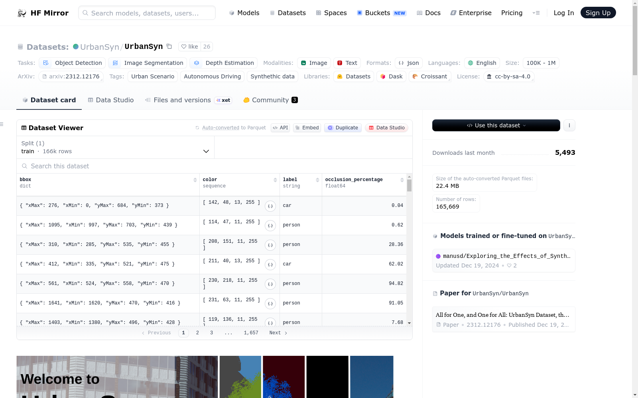The image size is (638, 398).
Task: Open the Use this dataset dropdown
Action: pos(496,125)
